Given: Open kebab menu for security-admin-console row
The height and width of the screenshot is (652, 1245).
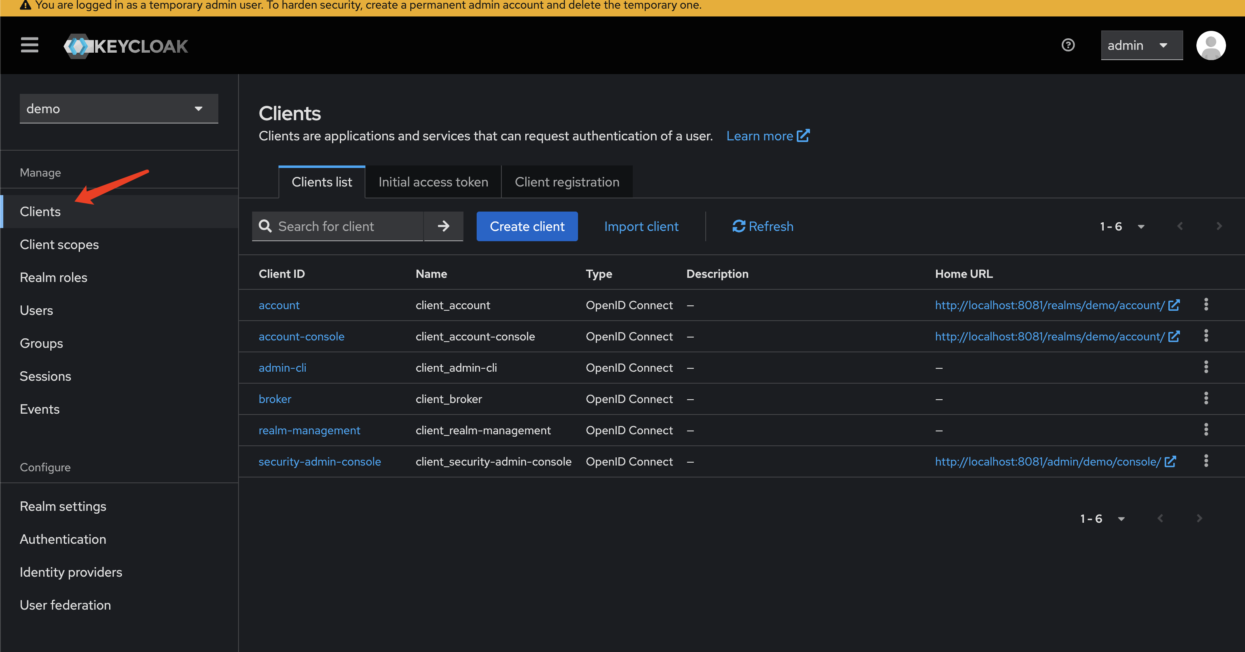Looking at the screenshot, I should pyautogui.click(x=1206, y=461).
